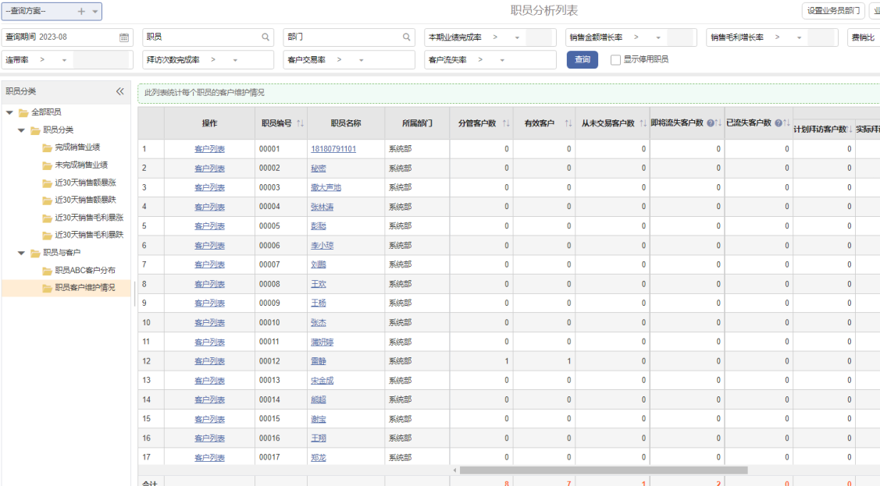Select 完成销售业绩 category in tree
Screen dimensions: 880x486
point(77,147)
